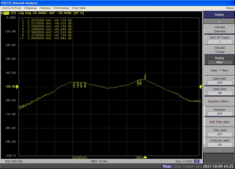Click the [RT M] trace status text
Viewport: 235px width, 169px height.
click(79, 13)
